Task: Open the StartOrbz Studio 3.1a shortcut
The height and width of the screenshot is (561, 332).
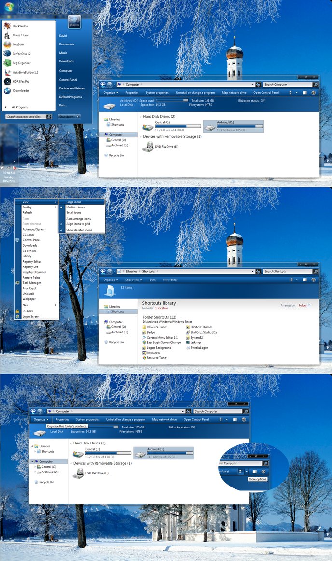Action: pyautogui.click(x=204, y=332)
